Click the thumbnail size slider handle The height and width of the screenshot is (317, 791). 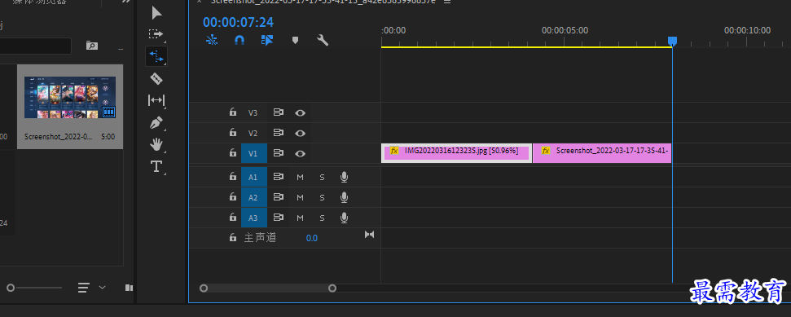11,288
